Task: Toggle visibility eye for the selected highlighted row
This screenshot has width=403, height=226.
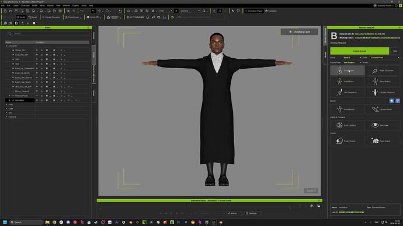Action: point(37,100)
